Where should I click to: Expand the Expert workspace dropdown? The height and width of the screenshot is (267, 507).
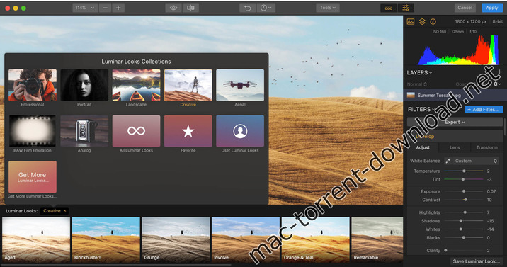click(x=455, y=123)
